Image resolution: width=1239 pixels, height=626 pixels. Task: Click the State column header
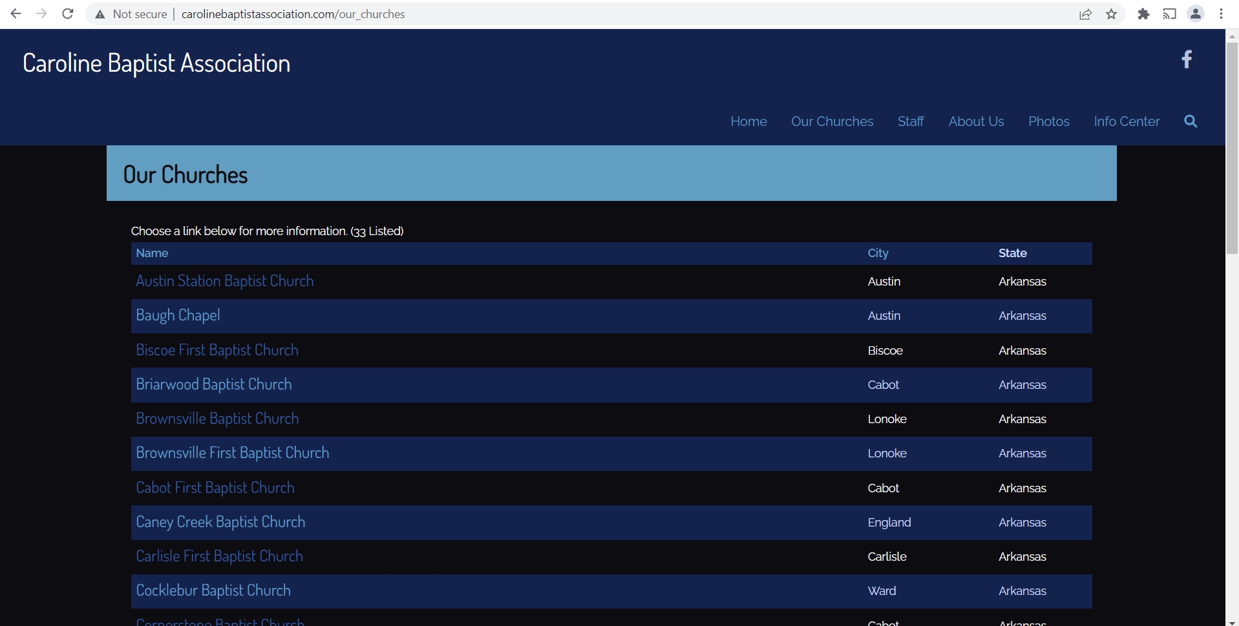coord(1012,253)
